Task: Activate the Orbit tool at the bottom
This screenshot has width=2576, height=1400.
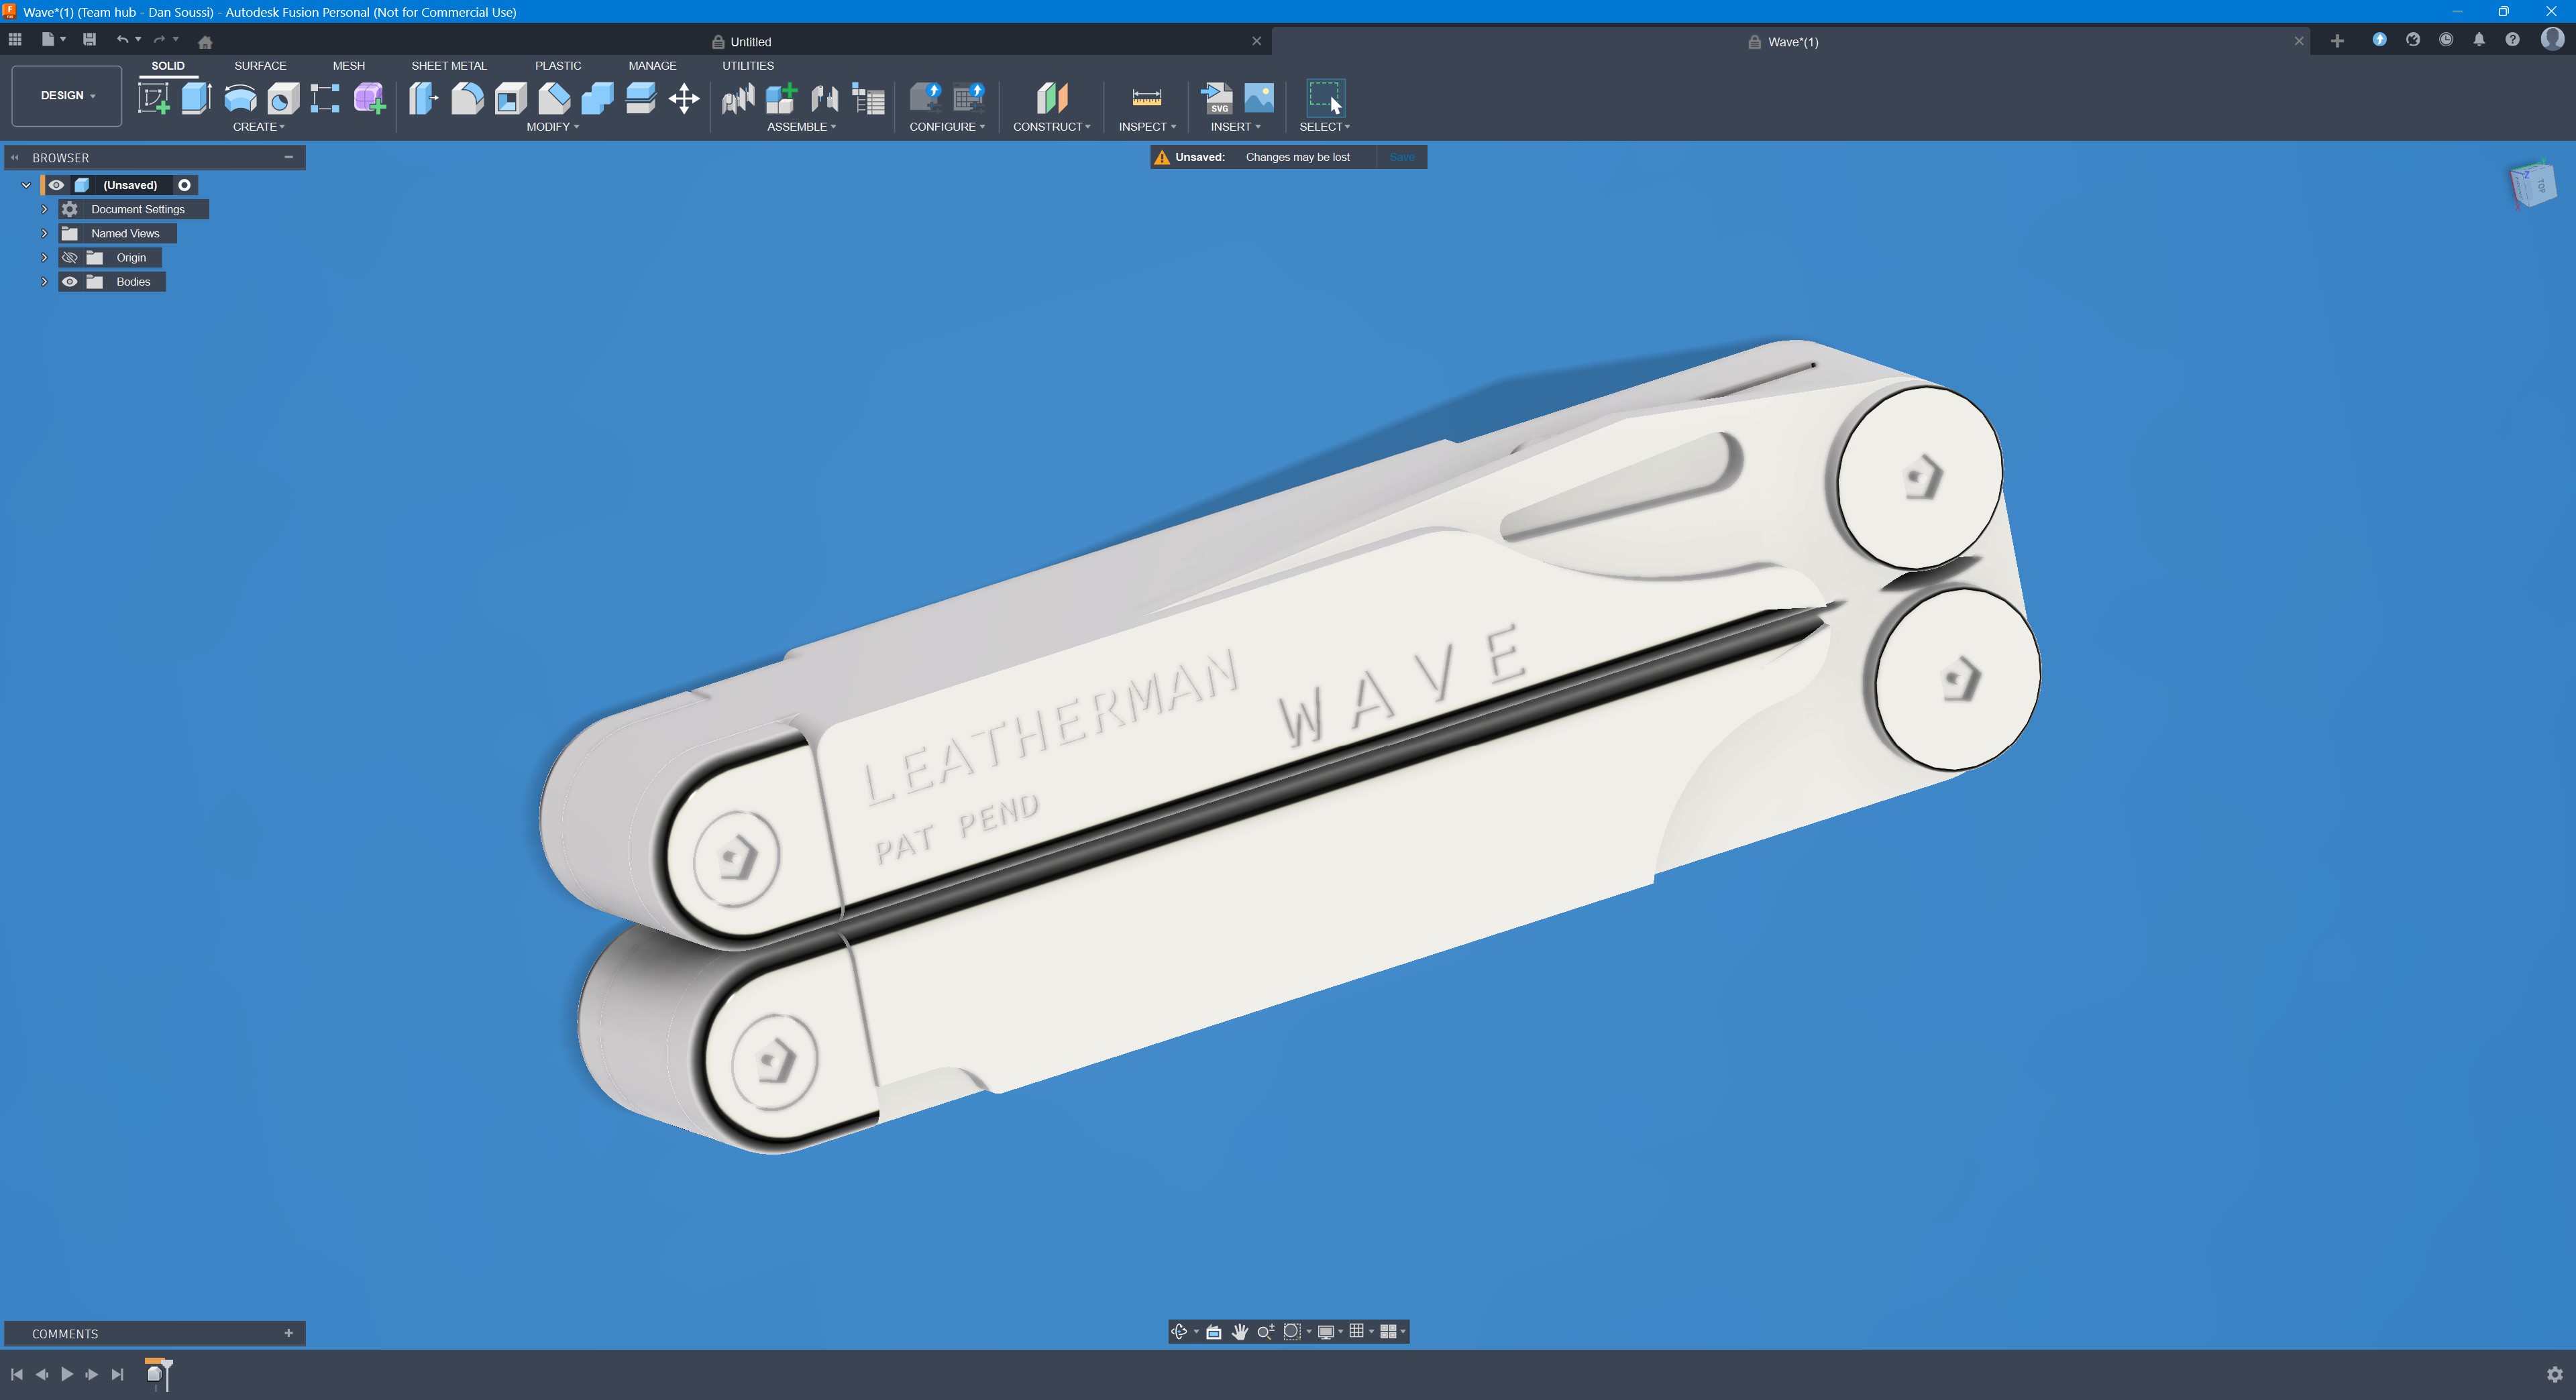Action: pyautogui.click(x=1180, y=1331)
